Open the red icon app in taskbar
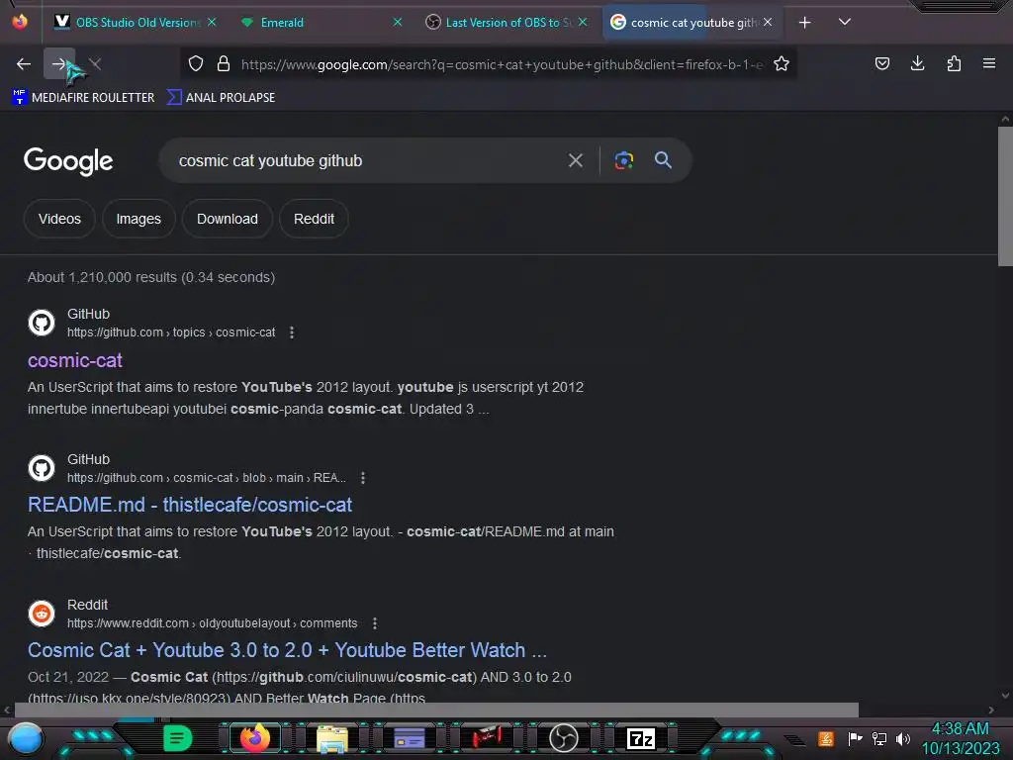The image size is (1013, 760). pyautogui.click(x=487, y=738)
